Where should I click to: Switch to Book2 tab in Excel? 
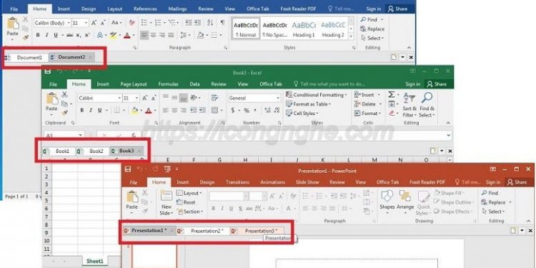(x=93, y=151)
